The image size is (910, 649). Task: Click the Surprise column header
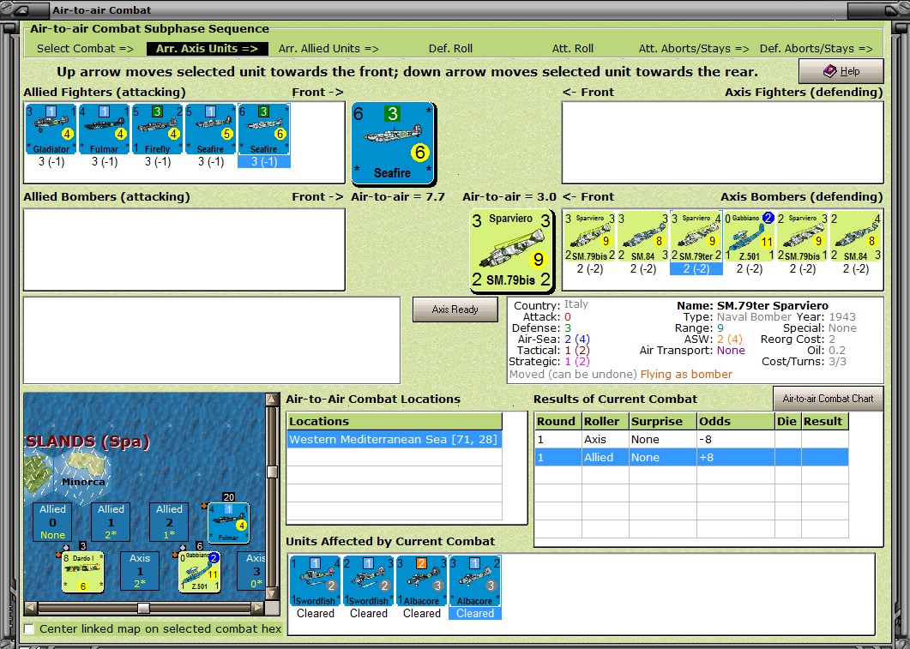663,422
